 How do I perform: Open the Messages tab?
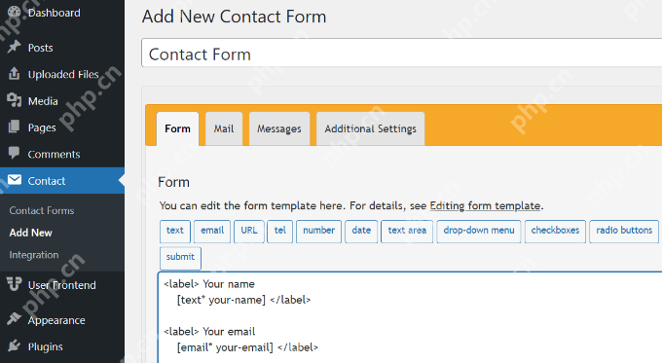coord(279,128)
